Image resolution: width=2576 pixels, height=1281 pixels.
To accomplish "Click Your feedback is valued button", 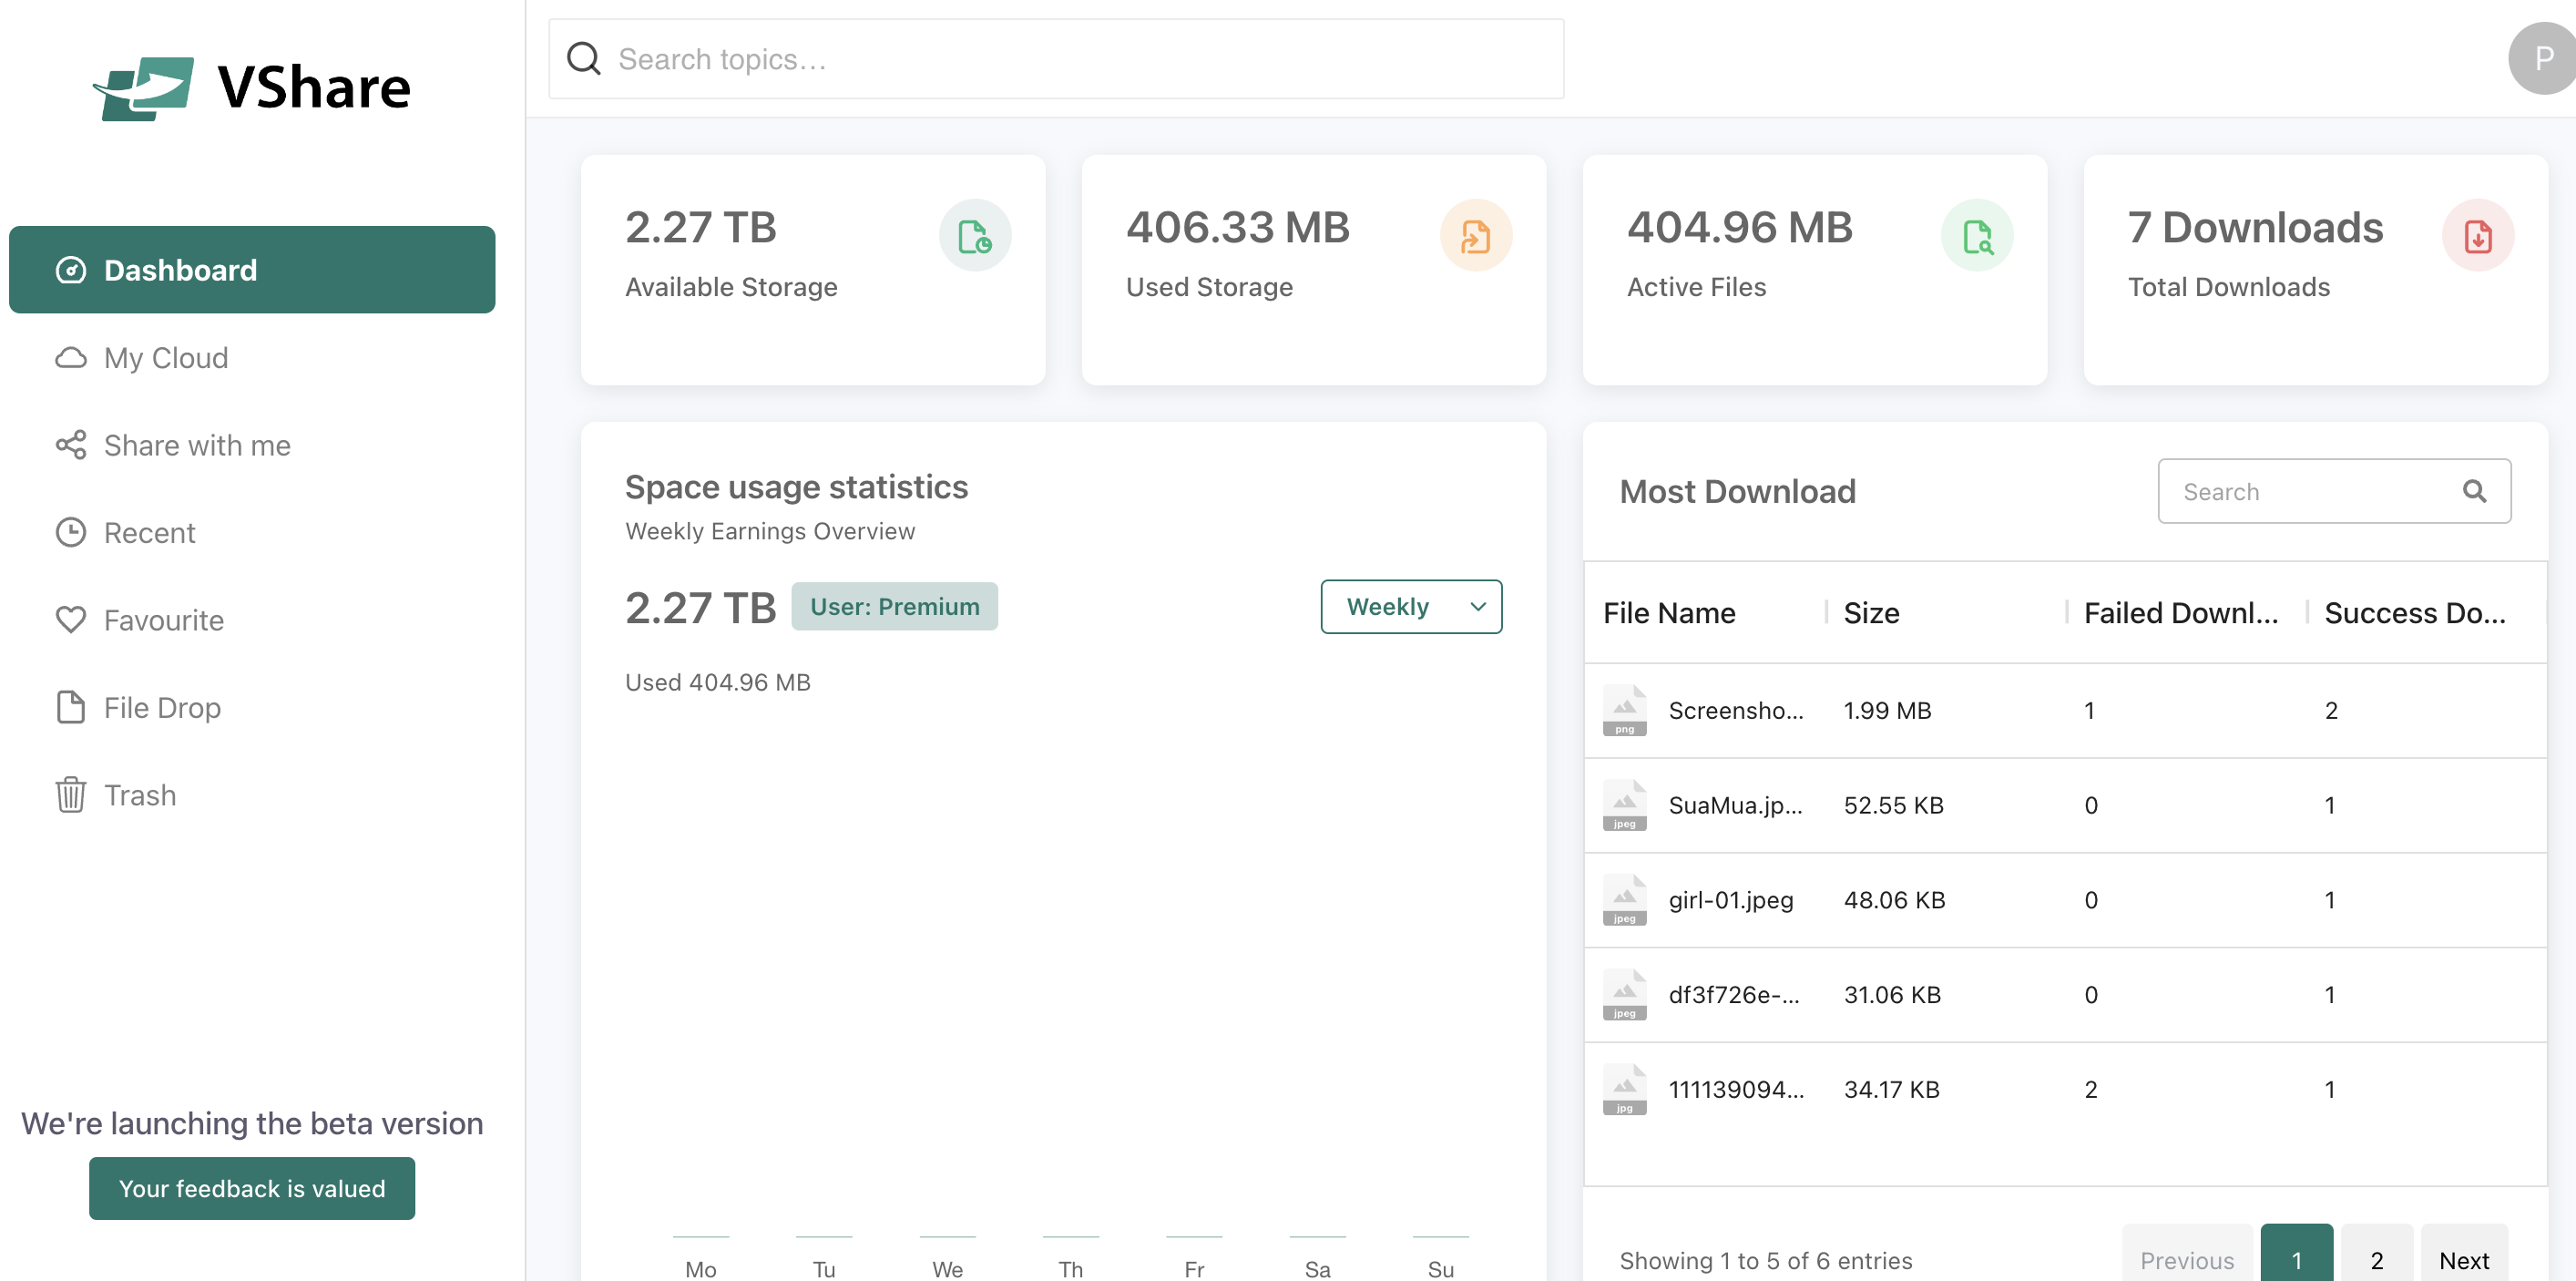I will point(252,1188).
